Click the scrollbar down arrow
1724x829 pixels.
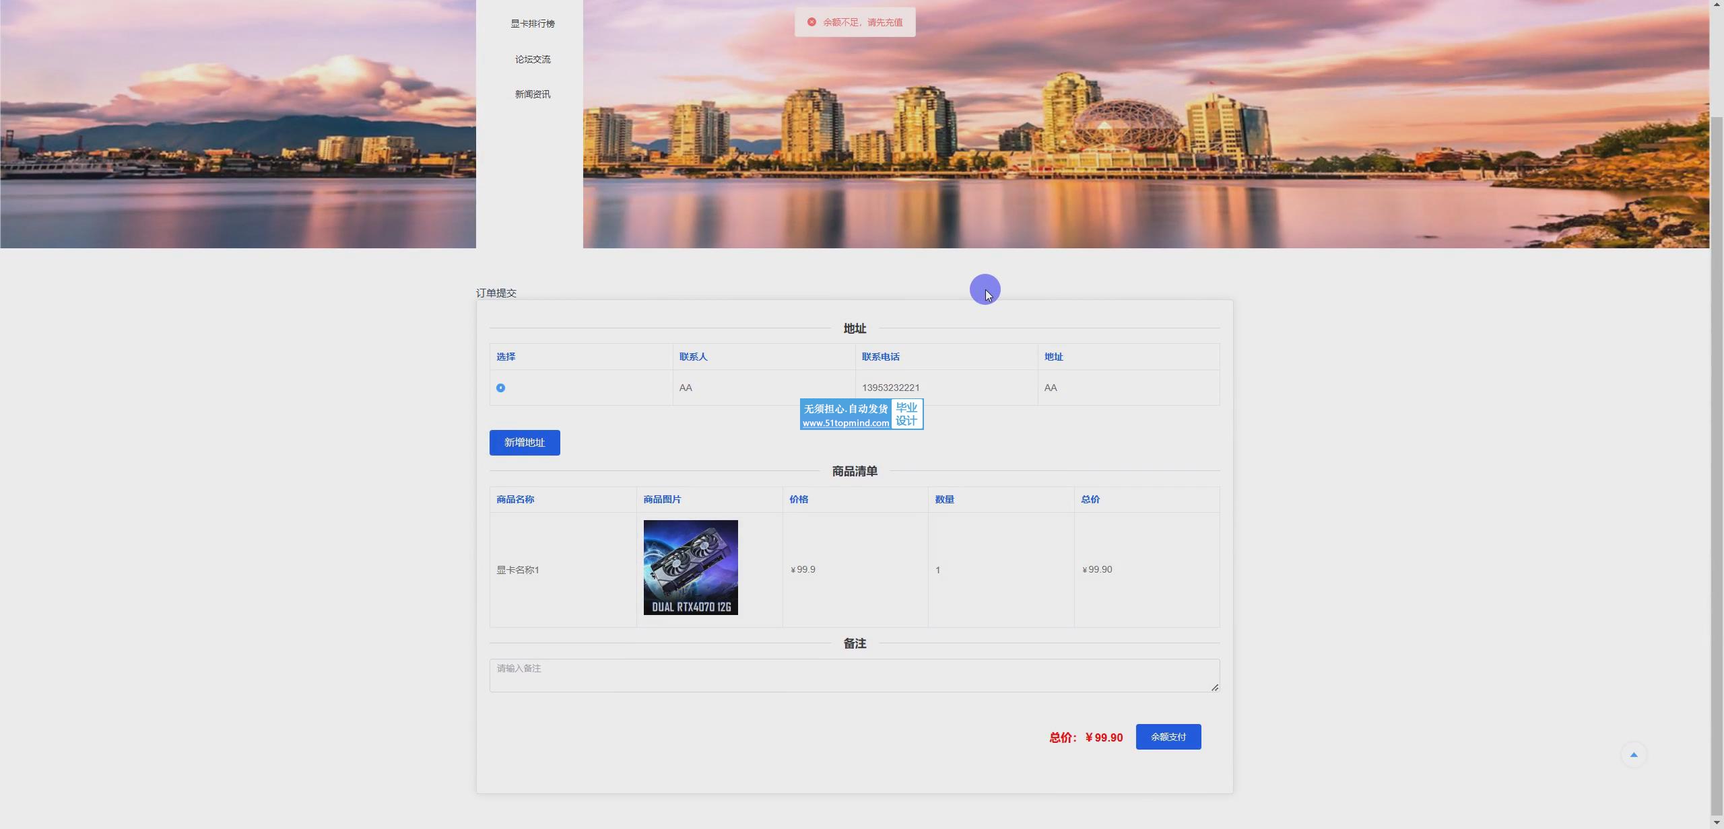1717,823
